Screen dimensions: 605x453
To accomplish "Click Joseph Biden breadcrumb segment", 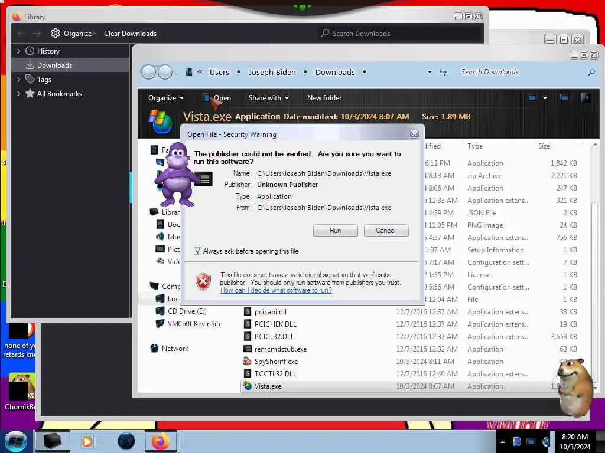I will [272, 72].
